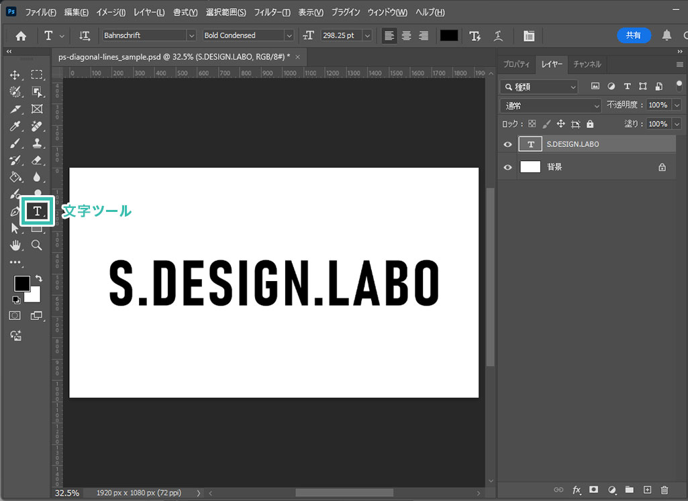Toggle text orientation in options bar
This screenshot has width=688, height=501.
click(85, 36)
